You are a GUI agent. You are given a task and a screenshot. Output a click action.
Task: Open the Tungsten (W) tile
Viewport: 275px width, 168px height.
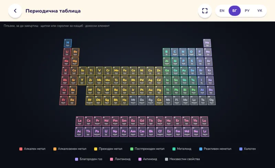point(107,90)
